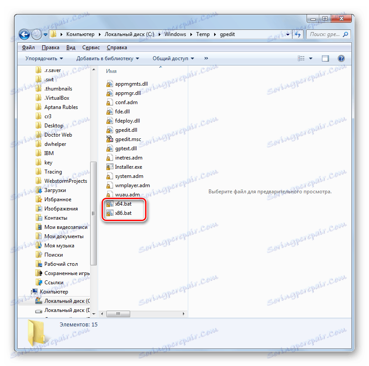Focus the search field for gpedit
The image size is (369, 366).
tap(329, 35)
